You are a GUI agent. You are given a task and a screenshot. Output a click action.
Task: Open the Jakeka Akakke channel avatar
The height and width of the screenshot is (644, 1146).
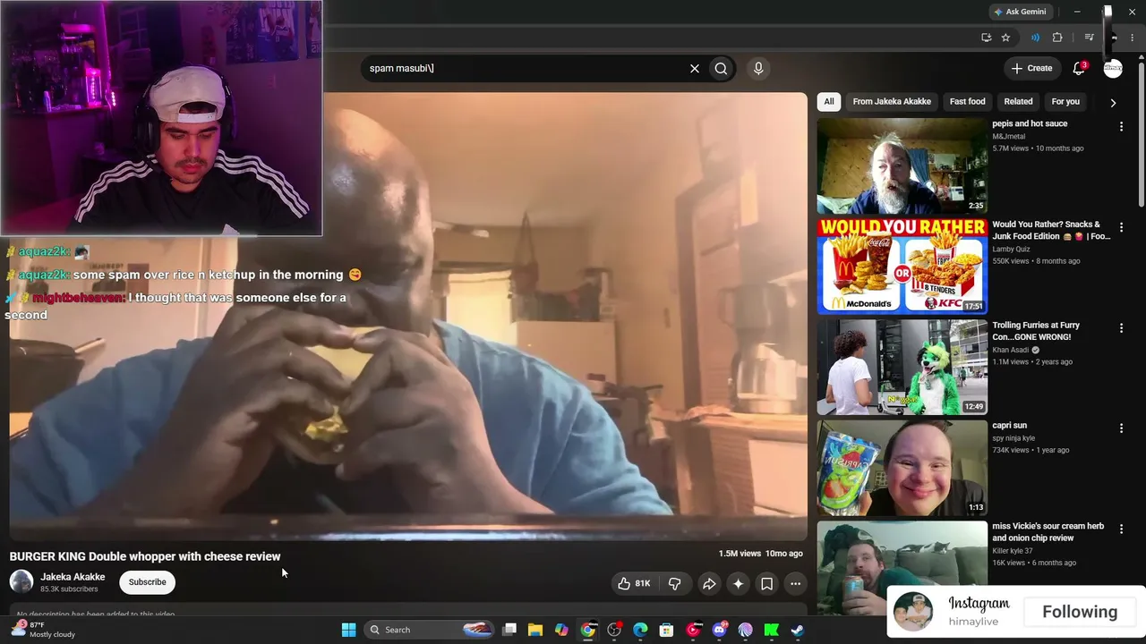click(x=21, y=582)
